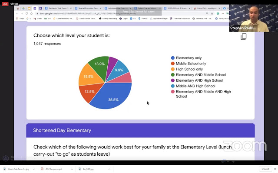Close the Special Education Task tab
The width and height of the screenshot is (278, 173).
(101, 8)
